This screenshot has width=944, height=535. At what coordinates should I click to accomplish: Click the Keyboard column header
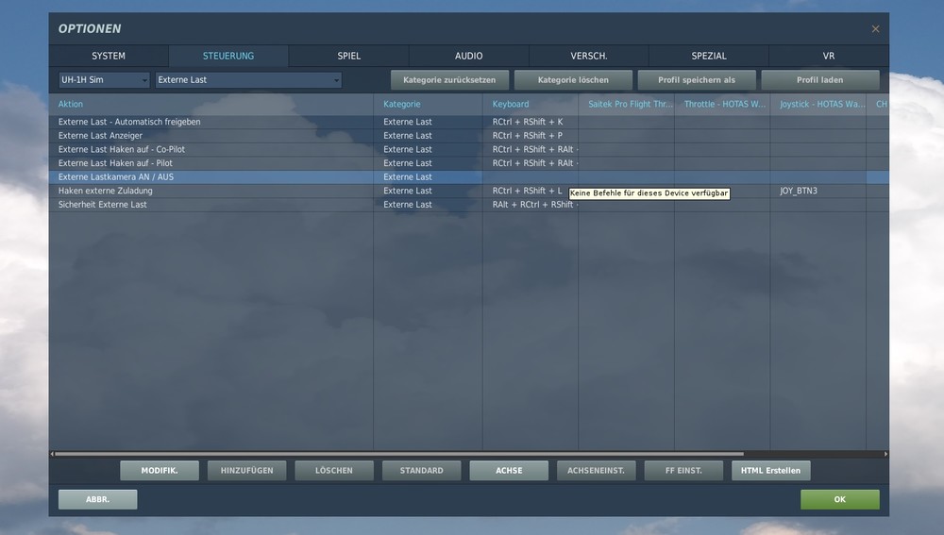coord(531,104)
